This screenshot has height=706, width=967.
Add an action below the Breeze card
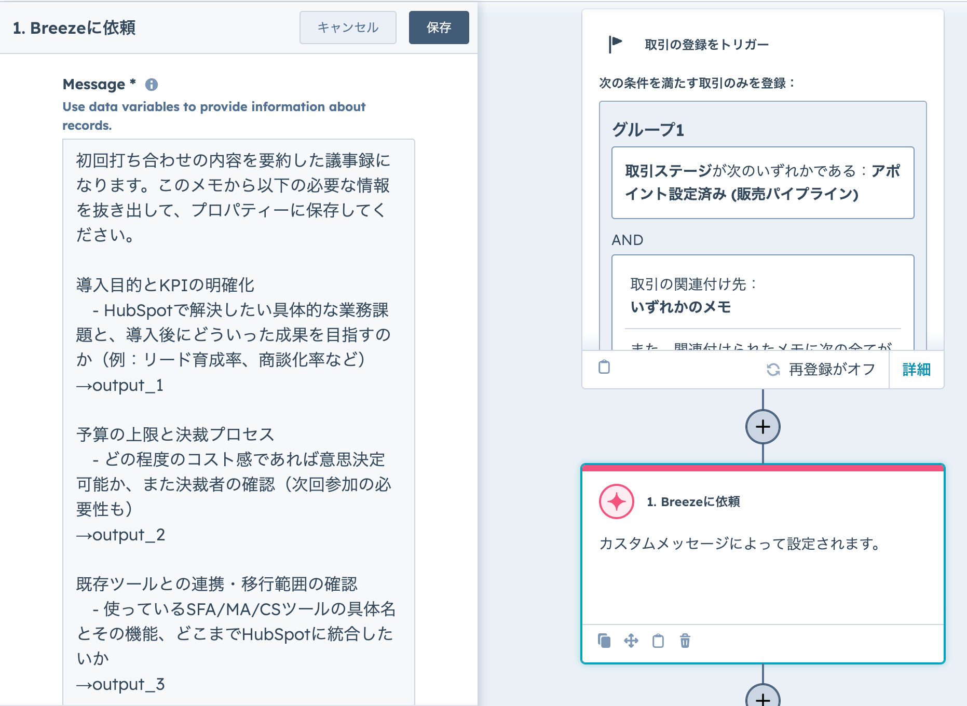(763, 696)
